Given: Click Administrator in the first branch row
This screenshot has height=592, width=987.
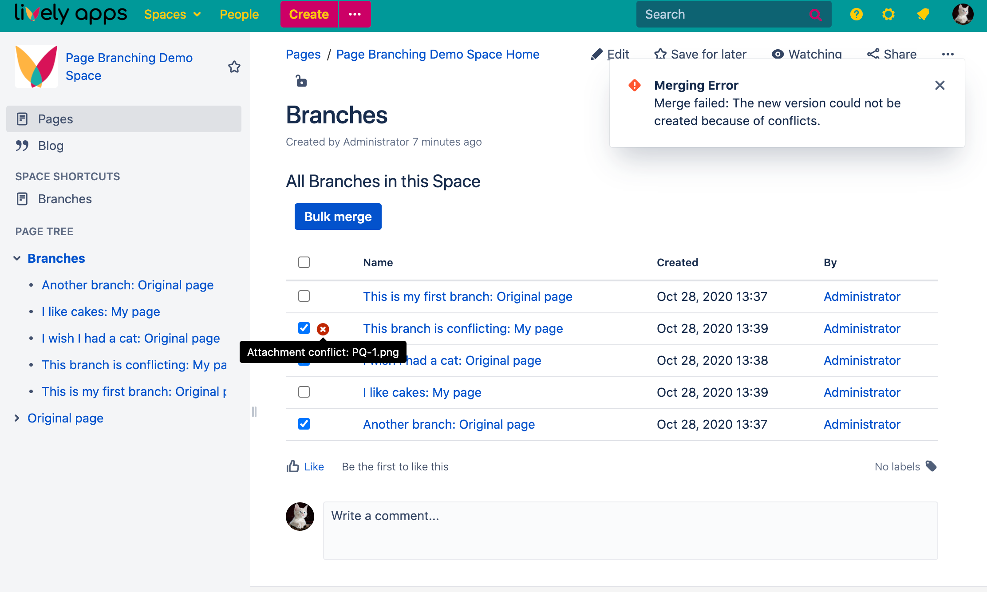Looking at the screenshot, I should (x=862, y=296).
